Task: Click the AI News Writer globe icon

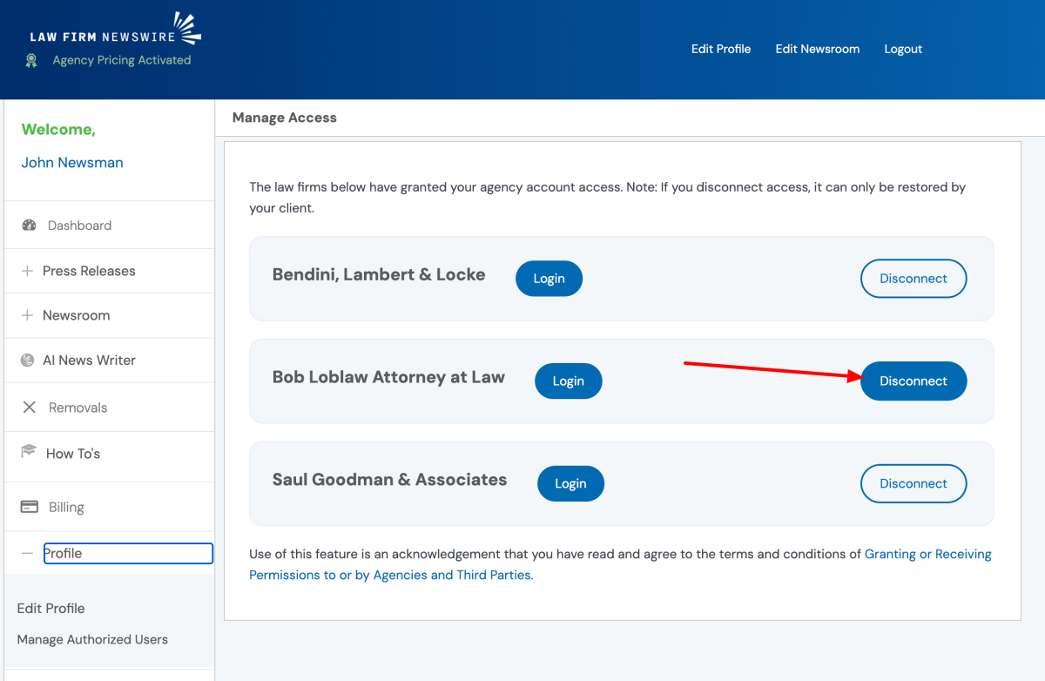Action: [x=27, y=361]
